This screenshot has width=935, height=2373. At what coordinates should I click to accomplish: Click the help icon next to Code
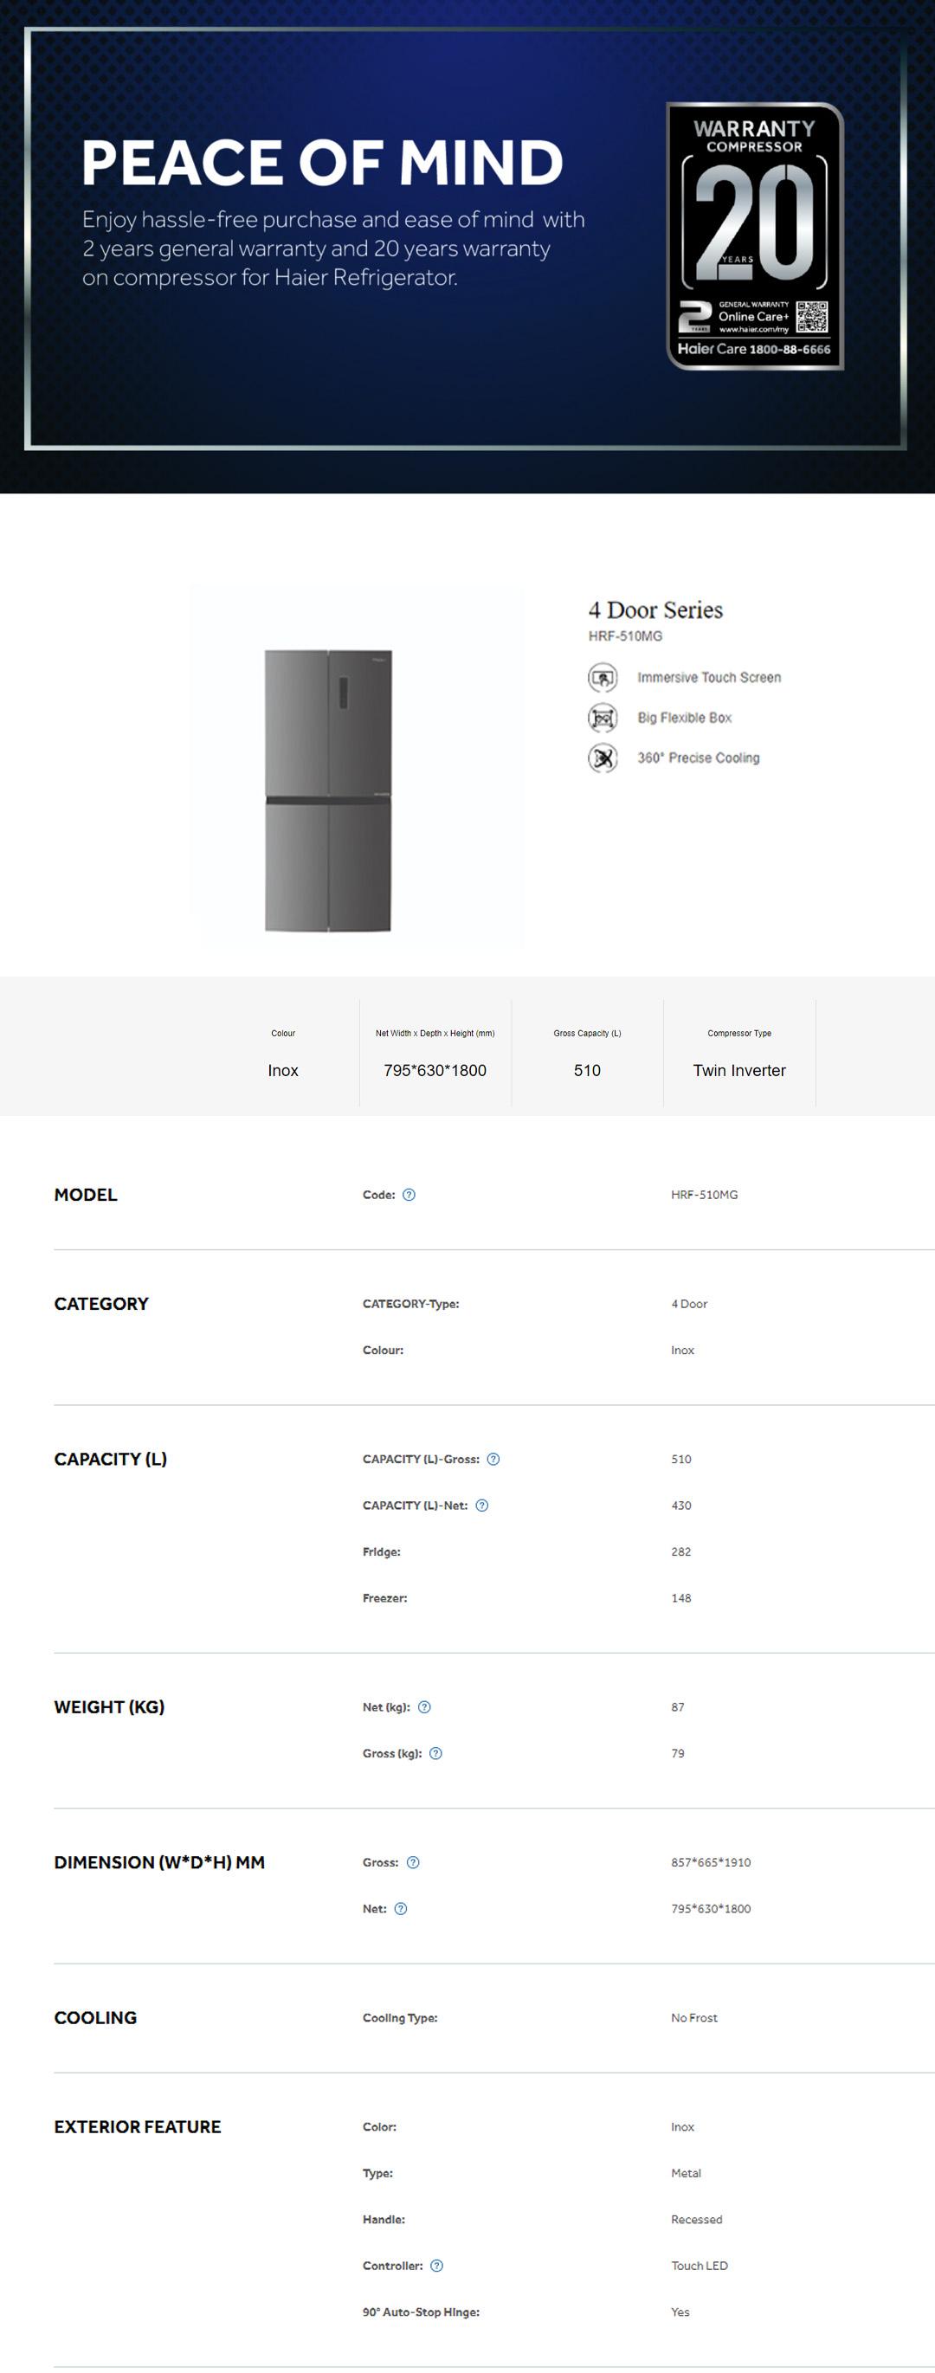coord(409,1195)
